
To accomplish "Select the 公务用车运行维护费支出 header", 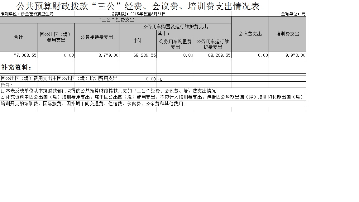I will (213, 44).
